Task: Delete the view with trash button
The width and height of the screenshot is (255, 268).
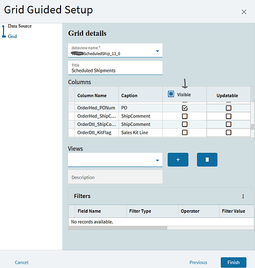Action: [207, 160]
